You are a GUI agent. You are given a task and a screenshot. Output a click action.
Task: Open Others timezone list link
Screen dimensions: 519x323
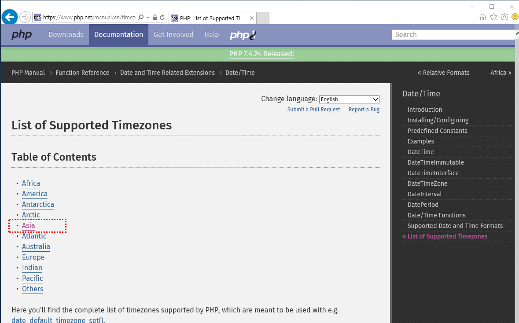pyautogui.click(x=33, y=289)
